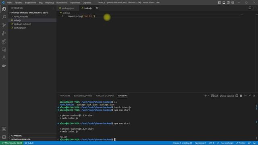Open package-lock.json from the explorer
This screenshot has height=145, width=258.
click(x=32, y=24)
